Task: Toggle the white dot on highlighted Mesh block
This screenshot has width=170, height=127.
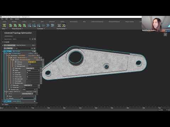Action: tap(35, 51)
